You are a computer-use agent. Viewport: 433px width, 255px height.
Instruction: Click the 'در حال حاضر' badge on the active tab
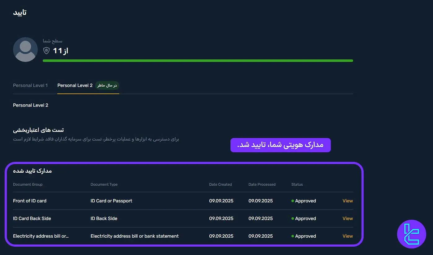(x=107, y=85)
